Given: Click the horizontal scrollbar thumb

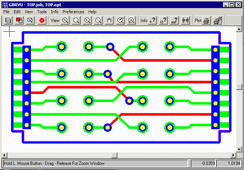Looking at the screenshot, I should [114, 155].
